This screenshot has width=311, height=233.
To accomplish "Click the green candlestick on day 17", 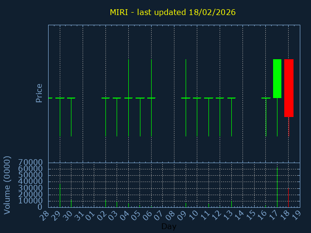I will [277, 79].
